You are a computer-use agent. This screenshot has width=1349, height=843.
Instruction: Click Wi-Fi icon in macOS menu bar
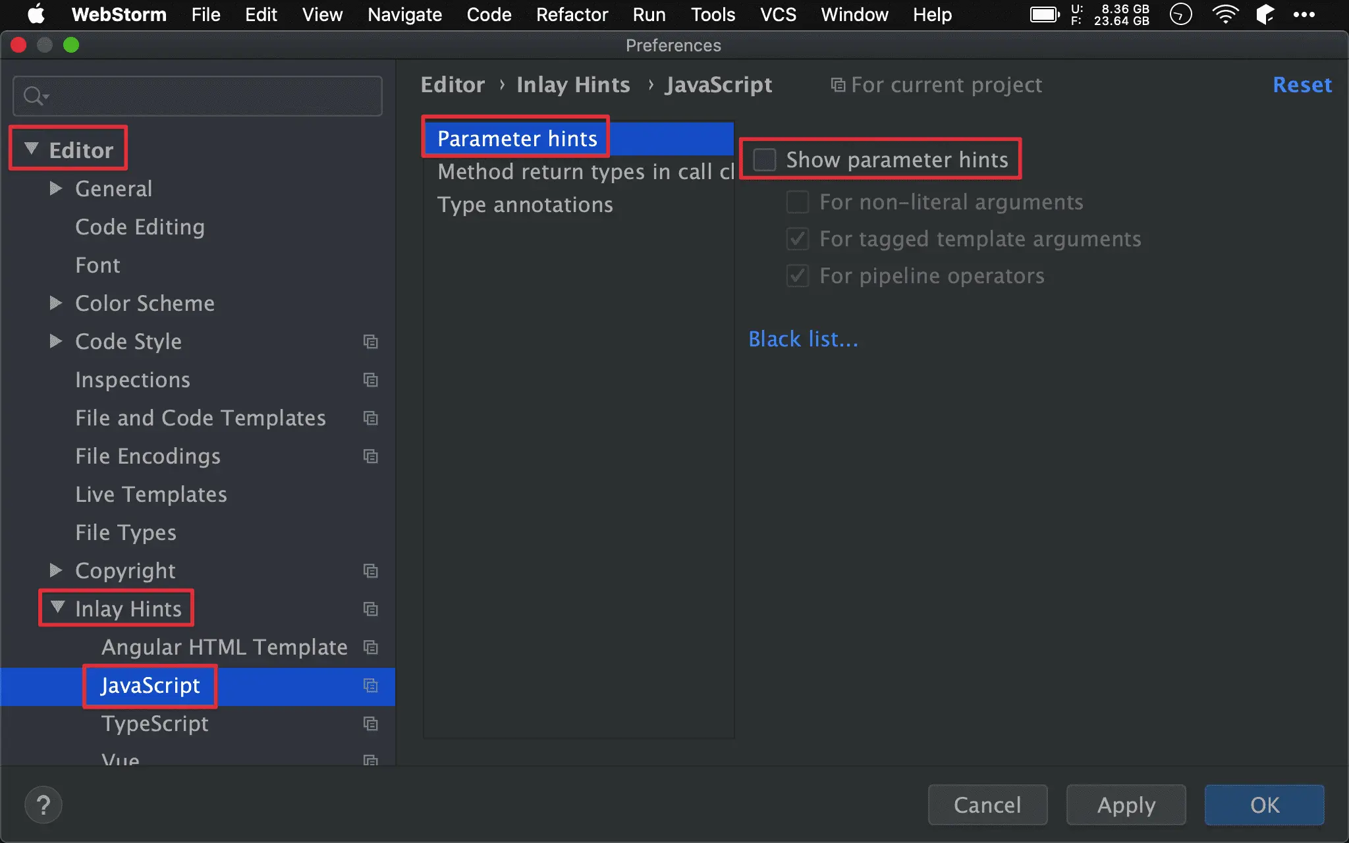[x=1225, y=14]
